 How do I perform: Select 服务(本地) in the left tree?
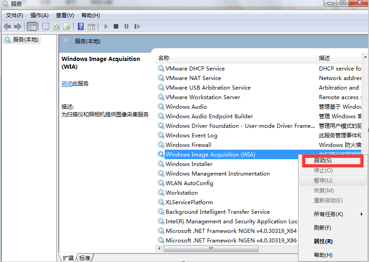point(25,40)
